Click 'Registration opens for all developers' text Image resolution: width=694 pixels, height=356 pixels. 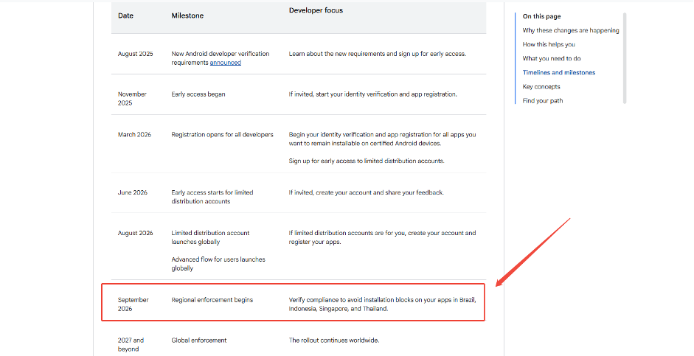pyautogui.click(x=222, y=135)
